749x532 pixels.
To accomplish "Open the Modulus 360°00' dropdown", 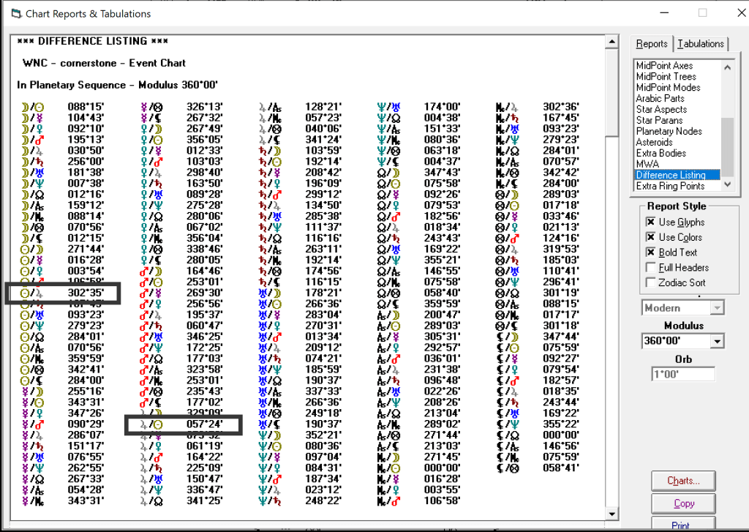I will coord(717,342).
